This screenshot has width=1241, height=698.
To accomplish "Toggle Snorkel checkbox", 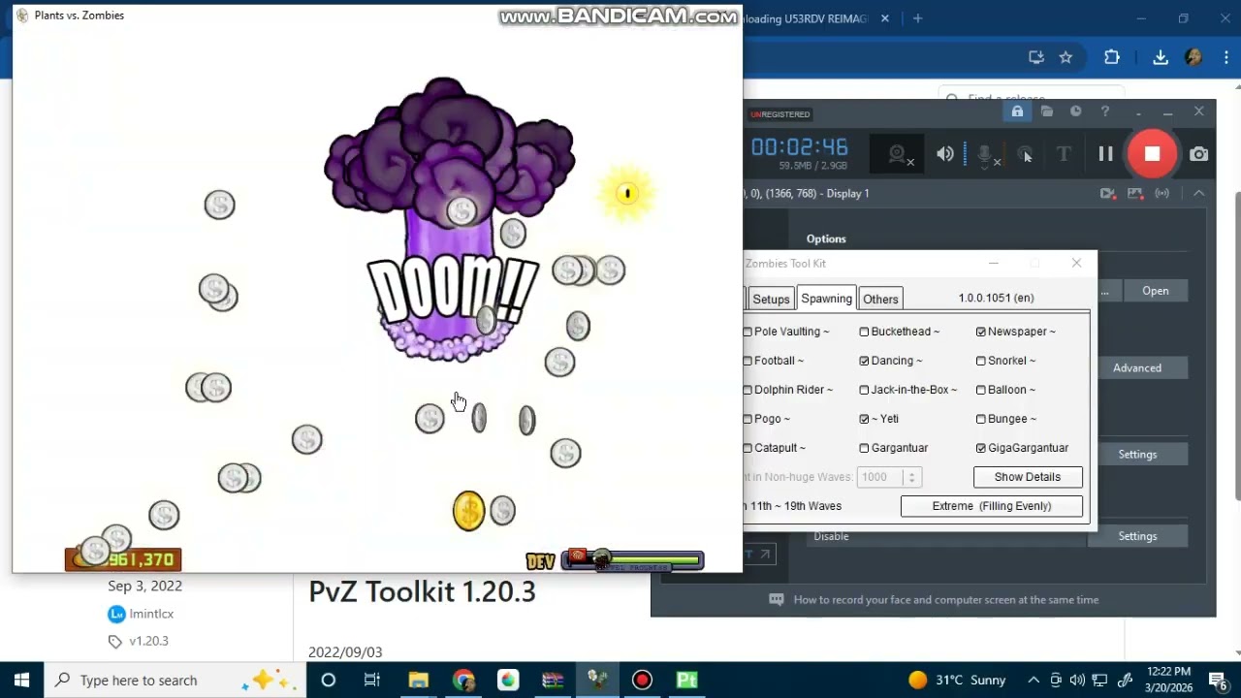I will pyautogui.click(x=981, y=361).
